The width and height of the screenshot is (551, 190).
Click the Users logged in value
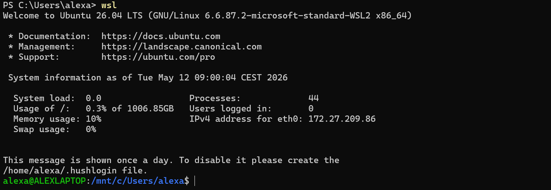pyautogui.click(x=311, y=109)
